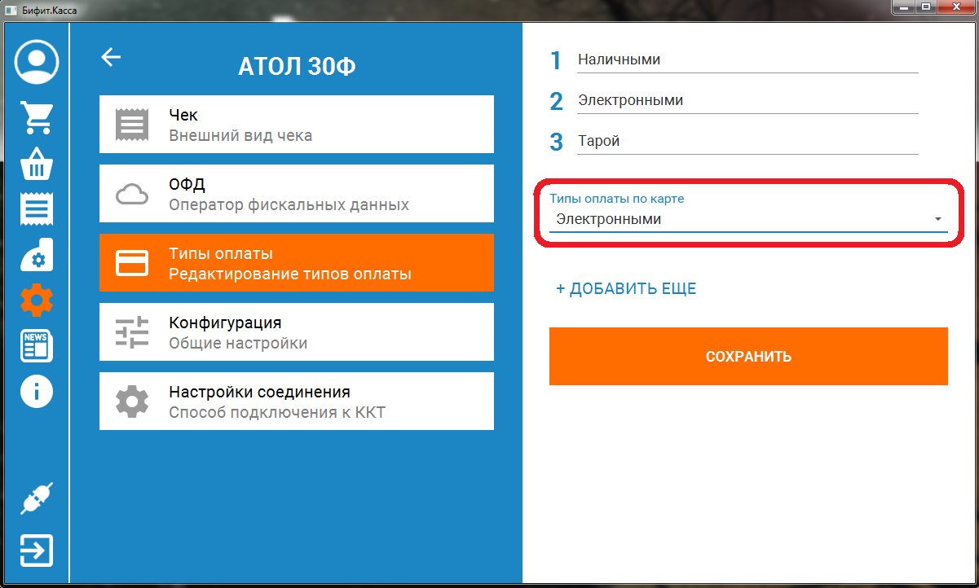Open Настройки соединения menu item

pos(297,402)
